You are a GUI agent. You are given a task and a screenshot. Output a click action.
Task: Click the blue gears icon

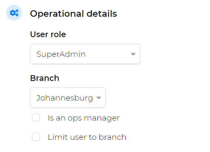tap(14, 13)
